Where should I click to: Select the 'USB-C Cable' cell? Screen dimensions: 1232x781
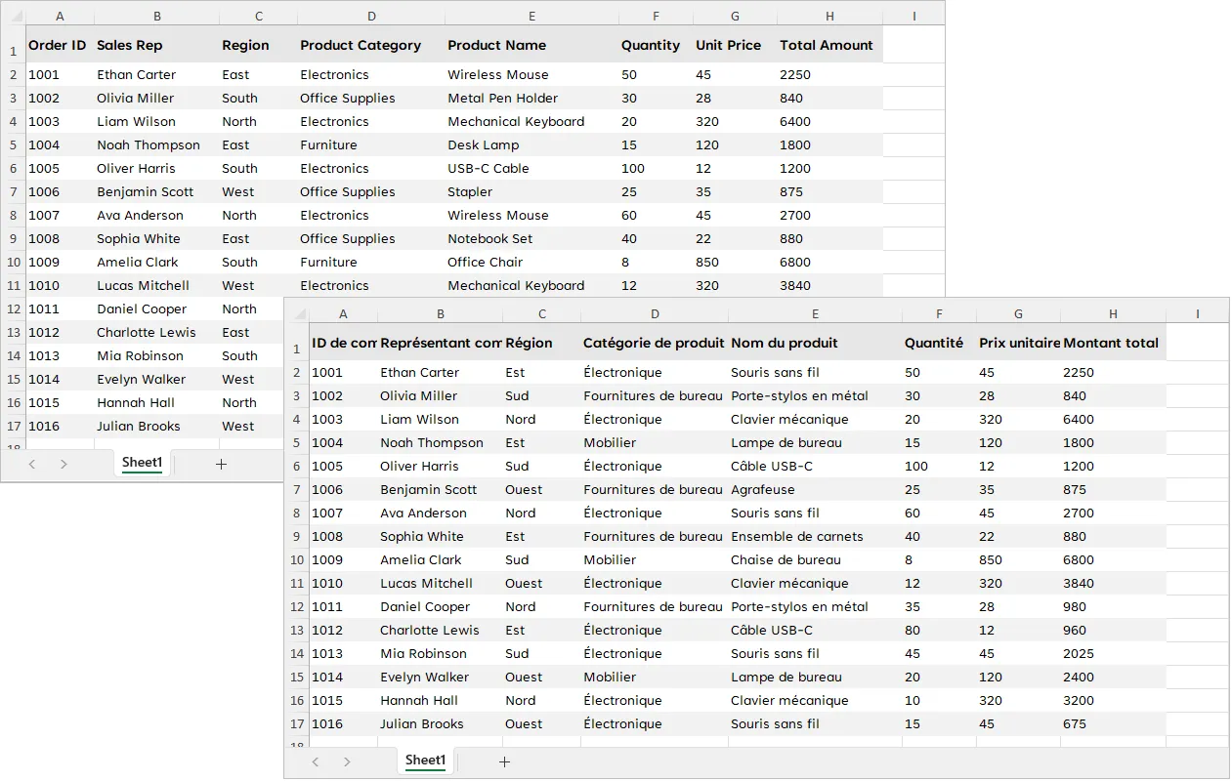(531, 168)
